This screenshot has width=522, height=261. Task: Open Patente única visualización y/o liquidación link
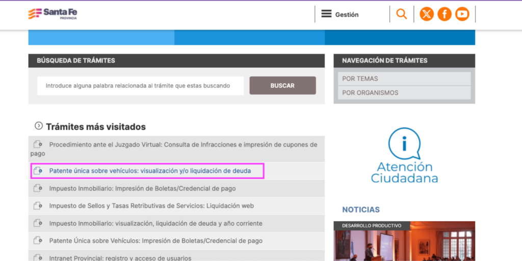click(150, 171)
